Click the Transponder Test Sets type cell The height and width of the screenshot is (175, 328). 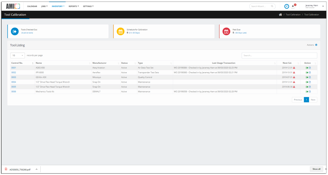coord(155,72)
